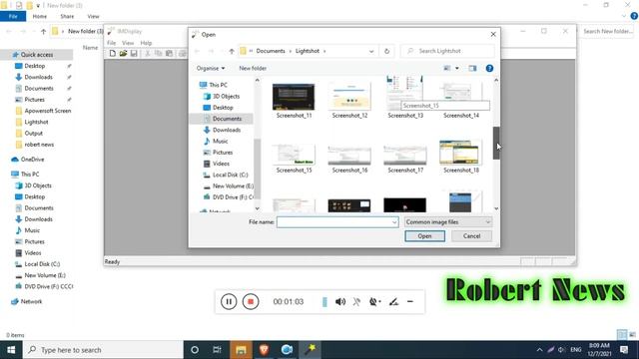Expand the Organise menu

pyautogui.click(x=211, y=68)
